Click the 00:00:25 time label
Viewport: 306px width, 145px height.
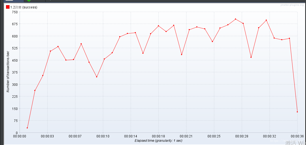[x=214, y=136]
